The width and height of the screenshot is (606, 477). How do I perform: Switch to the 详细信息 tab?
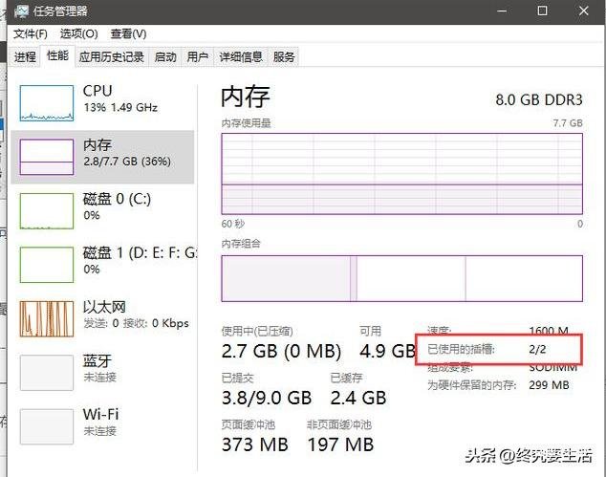241,57
